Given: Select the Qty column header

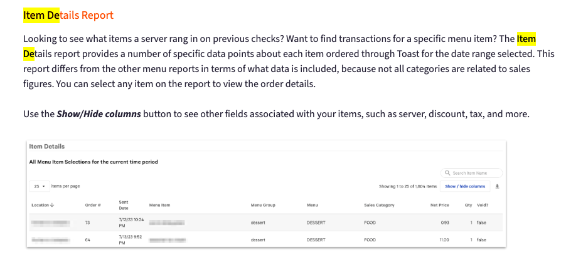Looking at the screenshot, I should [468, 205].
